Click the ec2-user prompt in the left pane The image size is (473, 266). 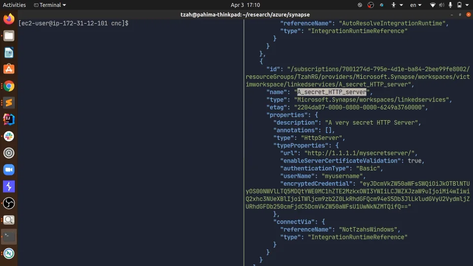73,23
